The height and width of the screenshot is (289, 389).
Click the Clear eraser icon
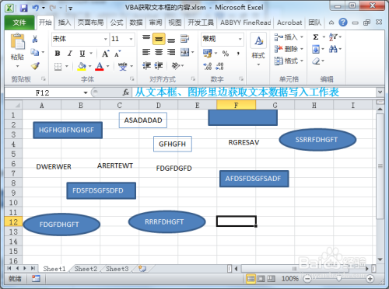316,61
